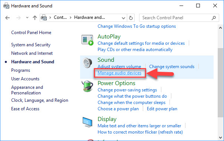Open the recent locations dropdown arrow
This screenshot has height=141, width=224.
[27, 18]
